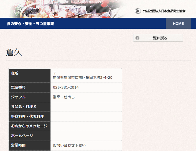Click the 〒 postal mark
The width and height of the screenshot is (196, 151).
point(55,73)
